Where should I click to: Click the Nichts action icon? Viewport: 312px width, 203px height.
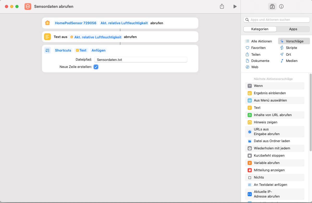(249, 177)
